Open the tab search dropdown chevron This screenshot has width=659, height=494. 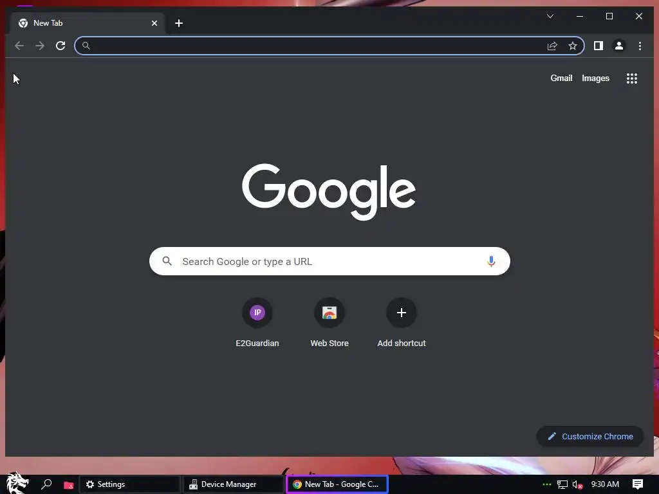(550, 16)
